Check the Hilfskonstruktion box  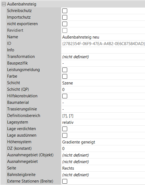pos(65,96)
